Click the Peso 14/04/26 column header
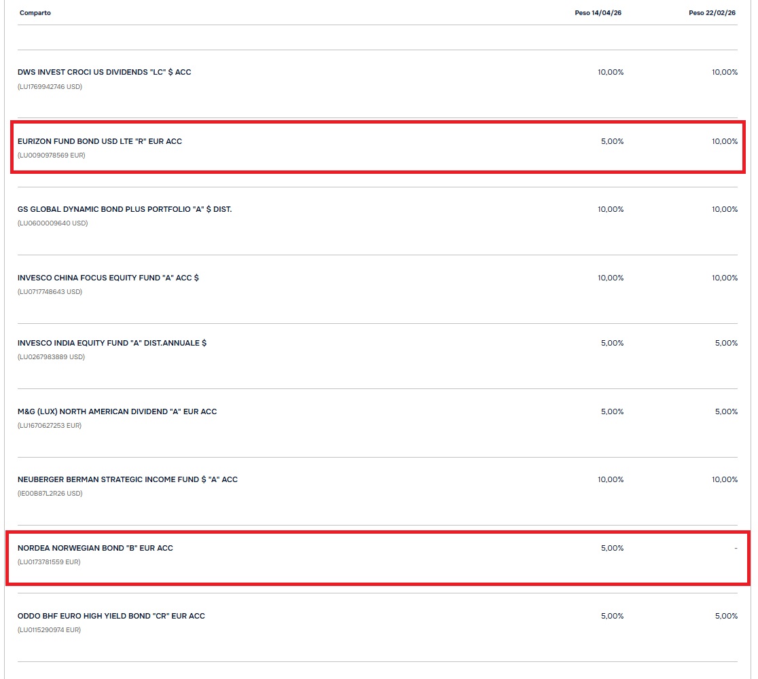Screen dimensions: 758x679 pyautogui.click(x=598, y=13)
